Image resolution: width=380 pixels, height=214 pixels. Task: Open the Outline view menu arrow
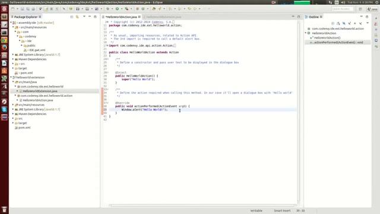368,23
